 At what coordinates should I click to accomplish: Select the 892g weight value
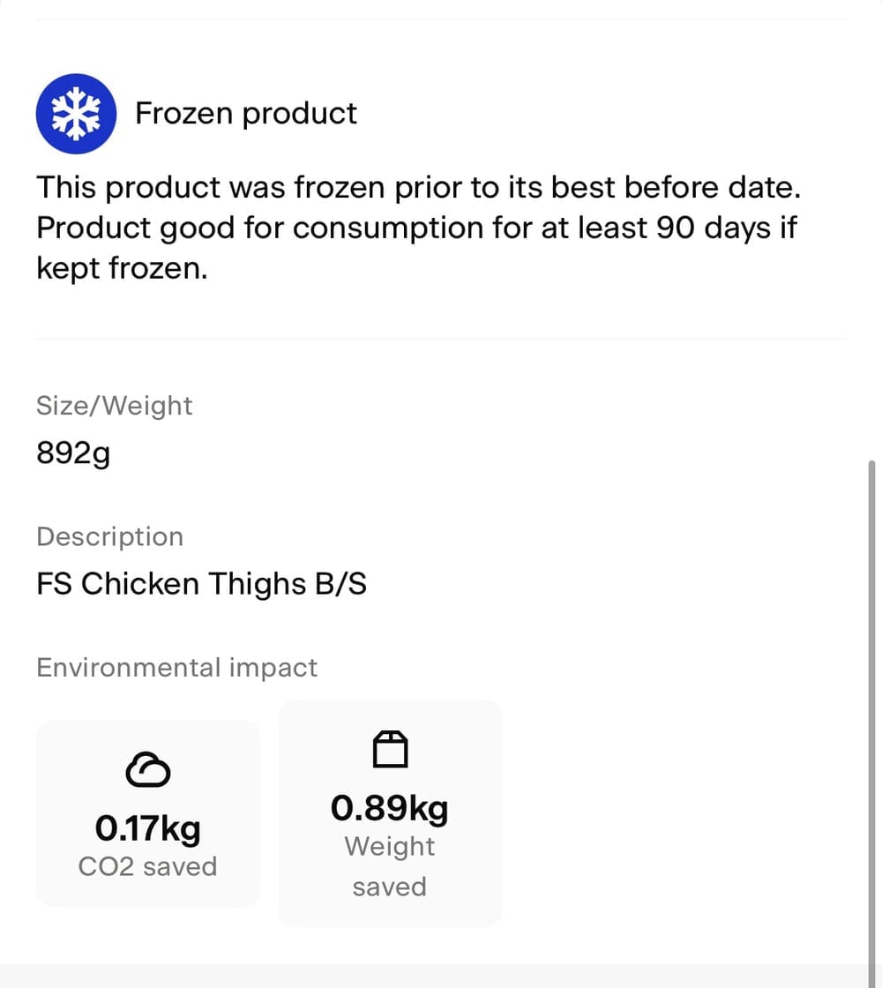coord(72,453)
